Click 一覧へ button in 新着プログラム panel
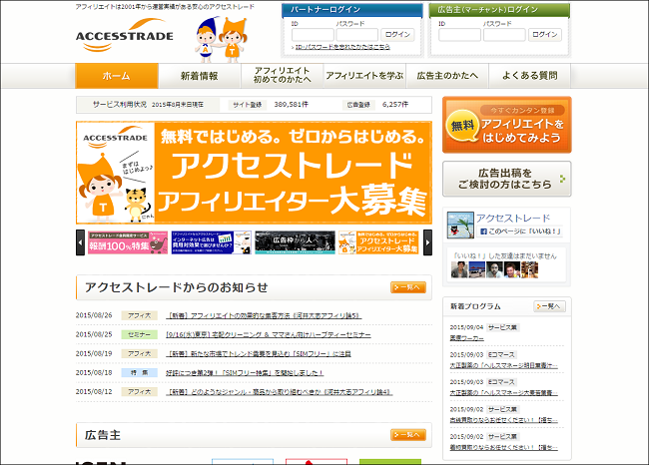Viewport: 649px width, 465px height. (x=550, y=306)
